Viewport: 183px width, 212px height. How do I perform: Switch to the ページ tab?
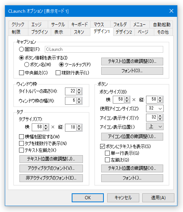144,32
